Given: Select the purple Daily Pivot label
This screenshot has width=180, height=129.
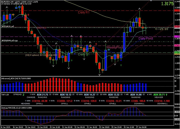Looking at the screenshot, I should 146,38.
